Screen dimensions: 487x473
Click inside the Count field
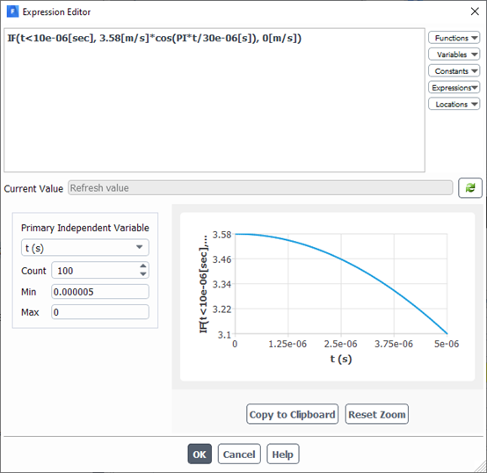coord(95,270)
